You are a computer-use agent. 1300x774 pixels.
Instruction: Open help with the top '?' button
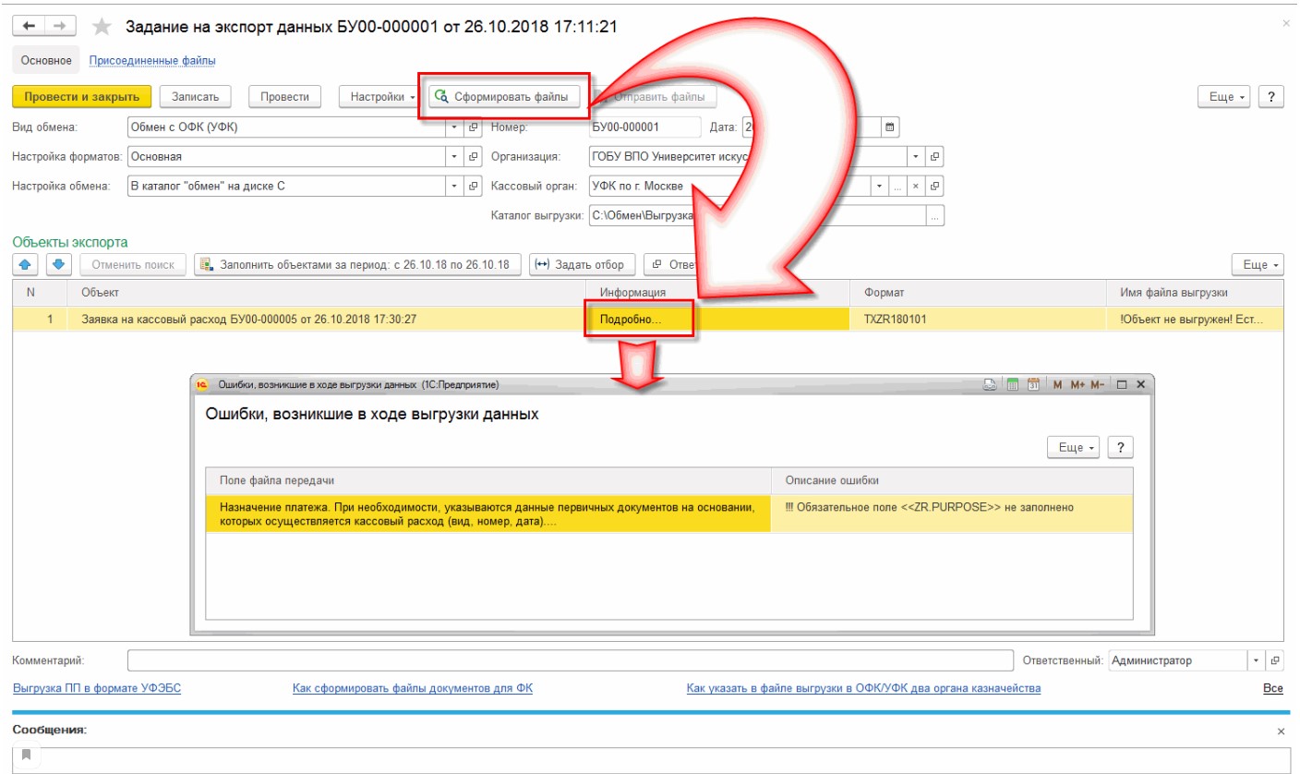(x=1272, y=96)
